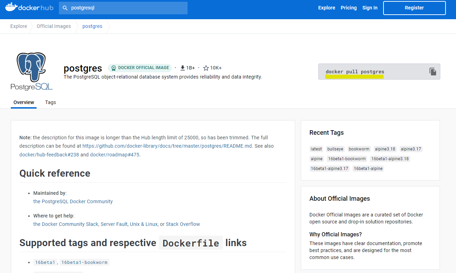Click the star 10K+ icon

pos(206,68)
